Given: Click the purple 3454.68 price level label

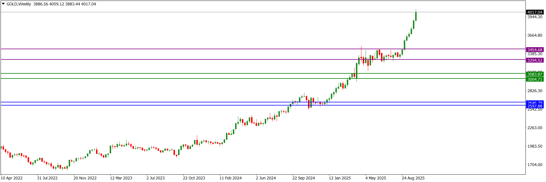Looking at the screenshot, I should coord(535,50).
